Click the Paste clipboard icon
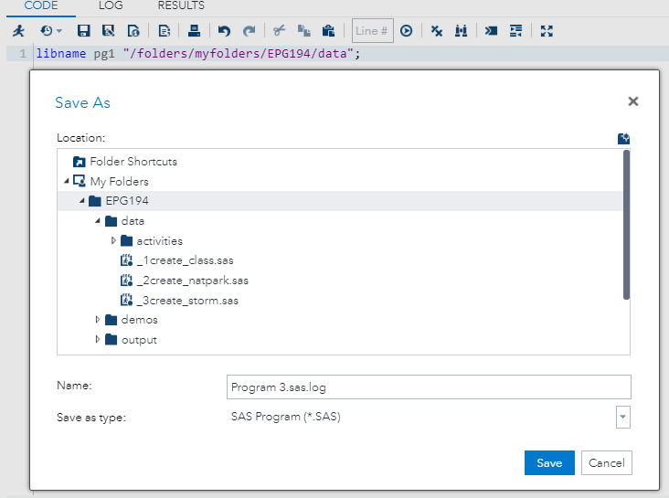Image resolution: width=669 pixels, height=498 pixels. (327, 30)
